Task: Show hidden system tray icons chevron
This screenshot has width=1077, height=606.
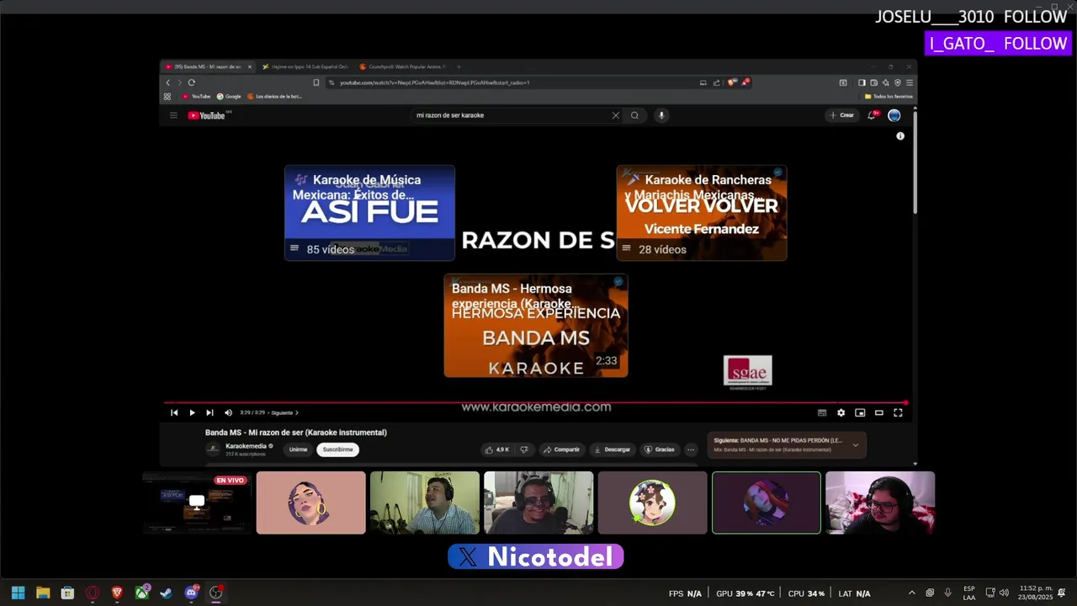Action: pos(911,593)
